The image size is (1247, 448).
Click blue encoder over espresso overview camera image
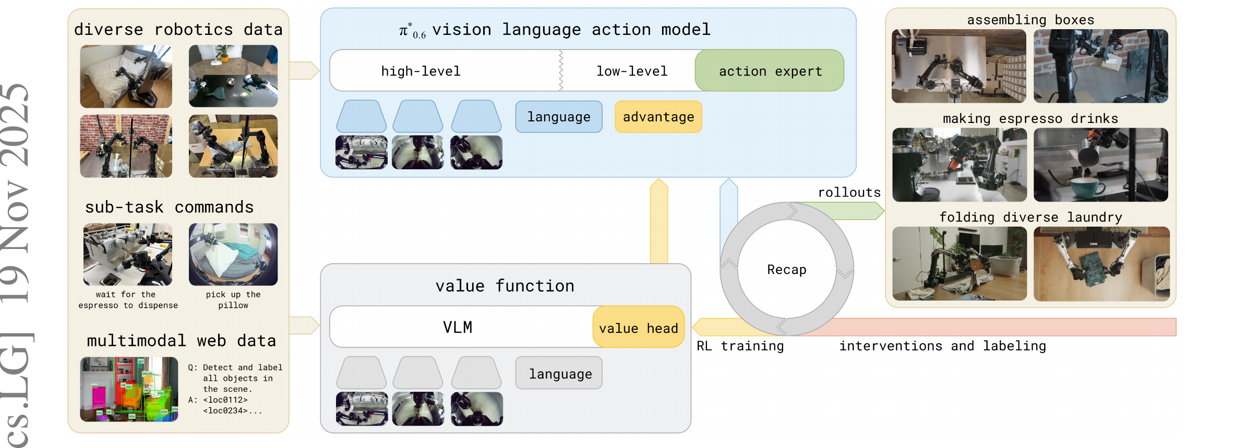(362, 116)
